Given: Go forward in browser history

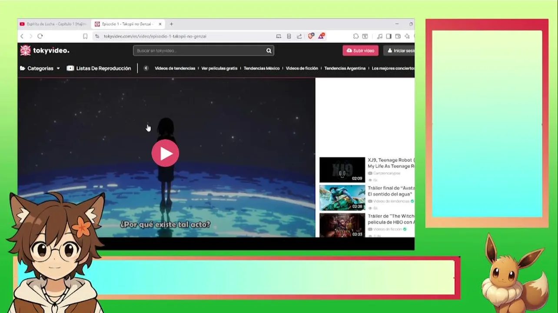Looking at the screenshot, I should click(x=30, y=36).
